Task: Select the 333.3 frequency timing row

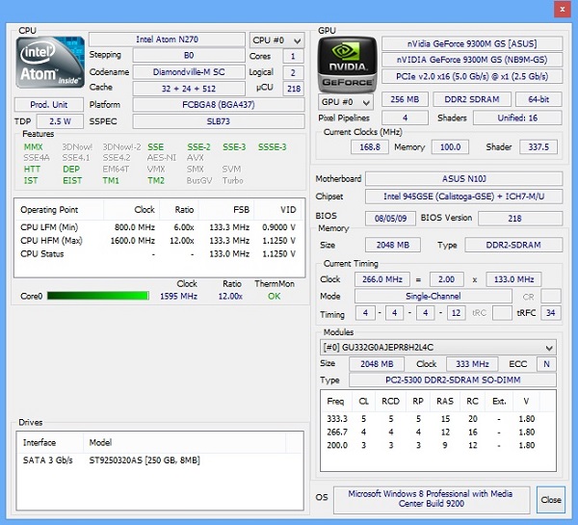Action: tap(438, 419)
